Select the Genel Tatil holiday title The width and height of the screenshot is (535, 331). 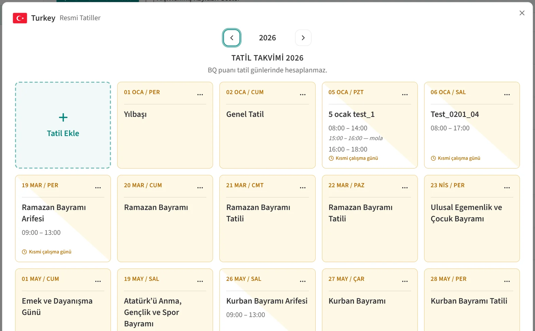click(x=245, y=114)
